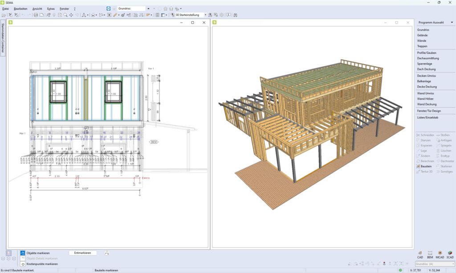Launch the 3CAD module
The width and height of the screenshot is (456, 273).
(x=450, y=254)
